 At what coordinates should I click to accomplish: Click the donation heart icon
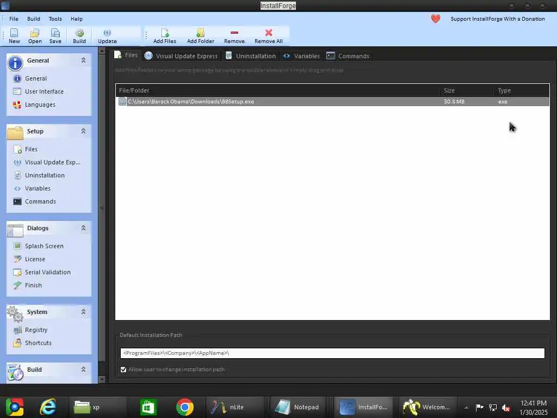coord(436,19)
